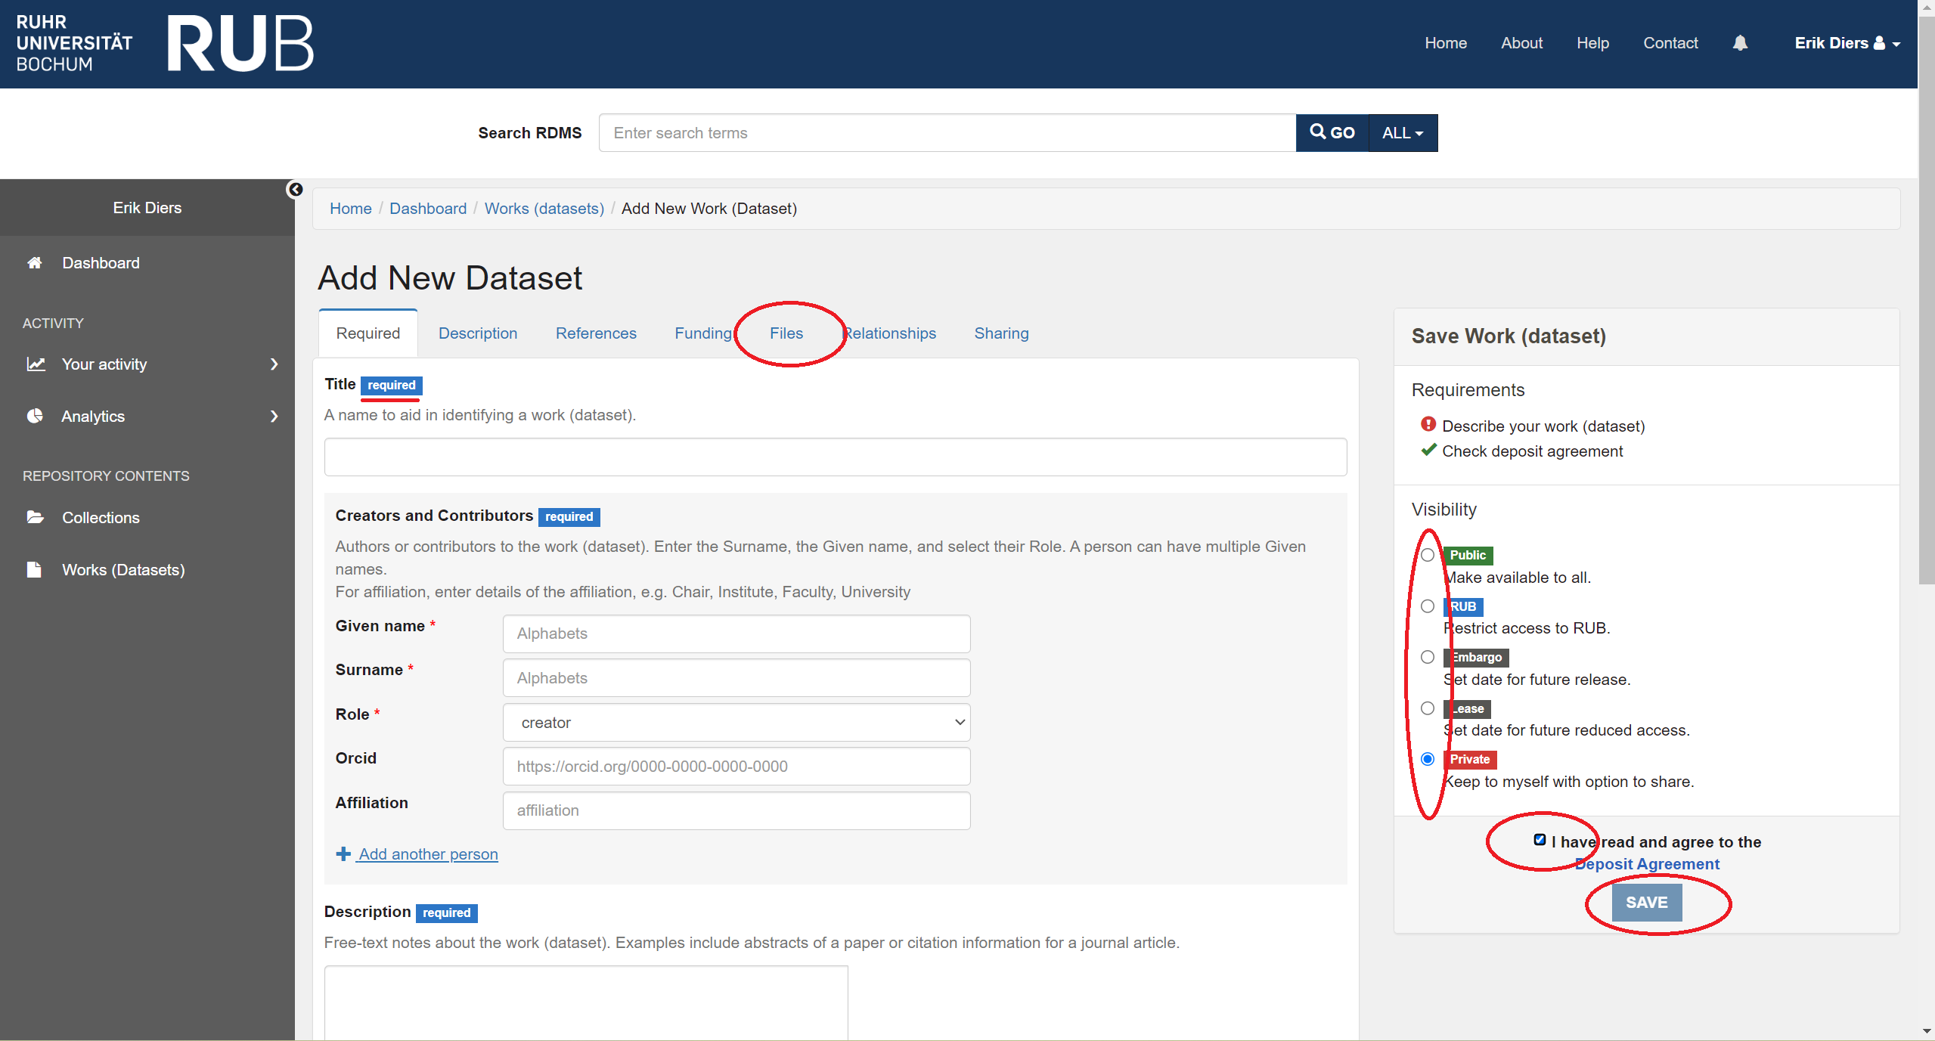Click the Works (Datasets) file icon
The width and height of the screenshot is (1935, 1041).
point(34,569)
